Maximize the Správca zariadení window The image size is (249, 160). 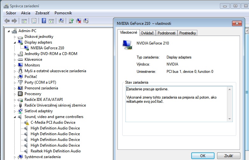pos(236,6)
